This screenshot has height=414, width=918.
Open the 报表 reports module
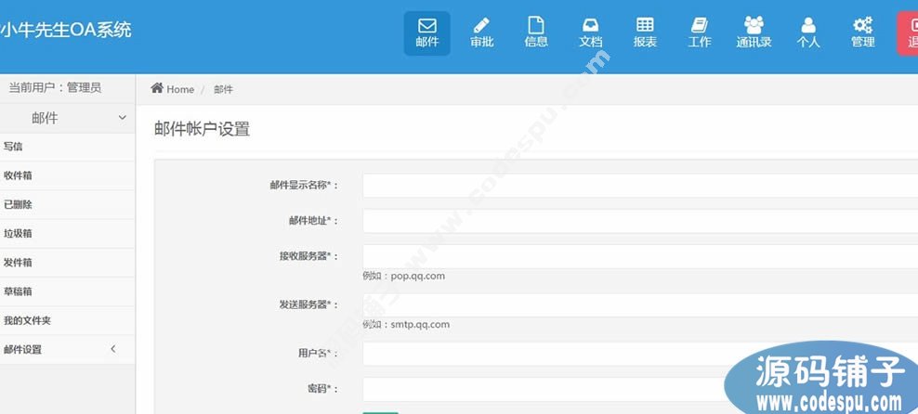(645, 33)
